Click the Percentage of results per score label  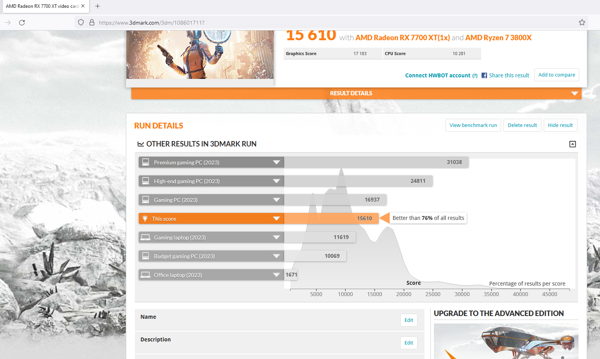[x=527, y=284]
